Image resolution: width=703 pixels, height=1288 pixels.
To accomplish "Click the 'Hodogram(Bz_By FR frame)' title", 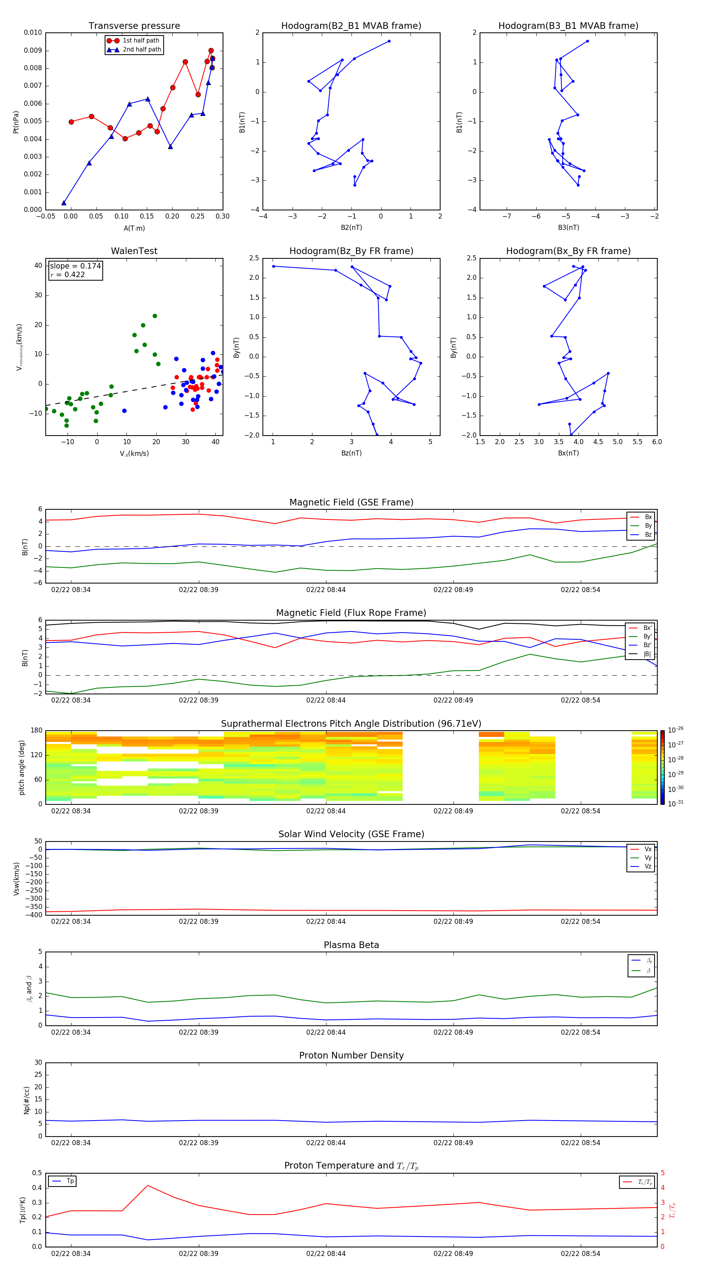I will point(351,251).
